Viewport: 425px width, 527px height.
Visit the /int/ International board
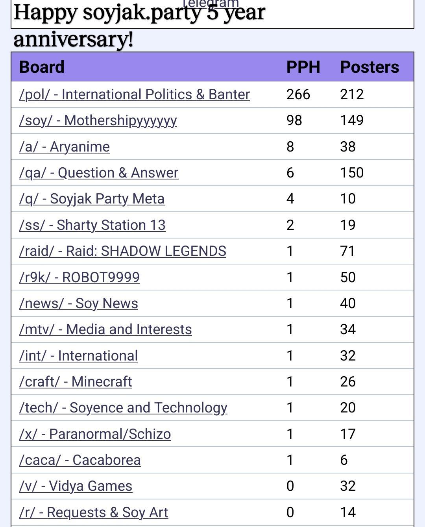[x=78, y=356]
